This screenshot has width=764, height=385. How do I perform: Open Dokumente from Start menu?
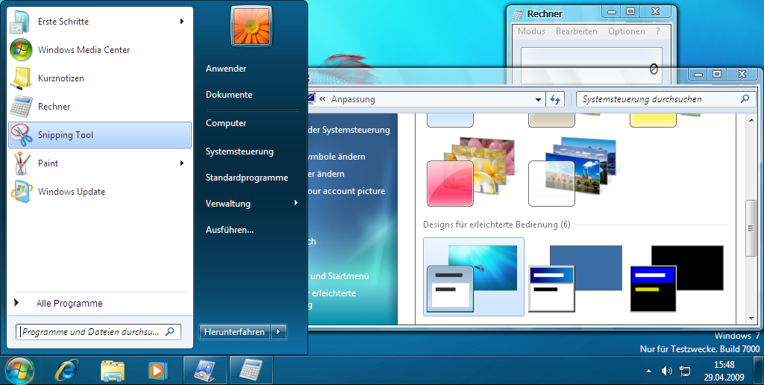click(229, 95)
